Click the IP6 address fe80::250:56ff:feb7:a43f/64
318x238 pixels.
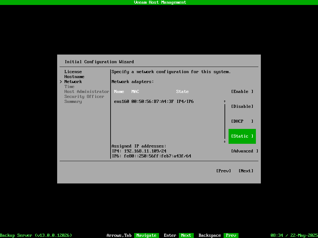pyautogui.click(x=157, y=156)
